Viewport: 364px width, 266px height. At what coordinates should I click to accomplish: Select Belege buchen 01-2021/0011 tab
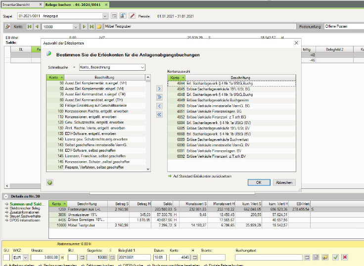[73, 4]
